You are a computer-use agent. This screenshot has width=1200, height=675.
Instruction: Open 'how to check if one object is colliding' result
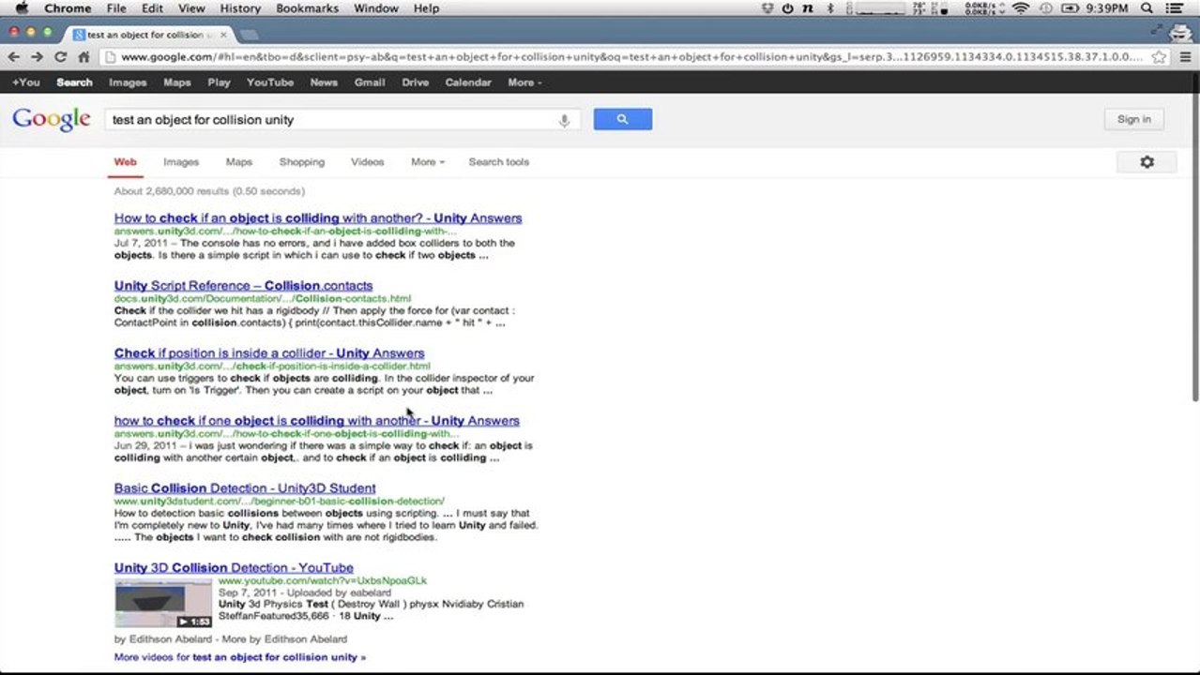click(x=316, y=421)
